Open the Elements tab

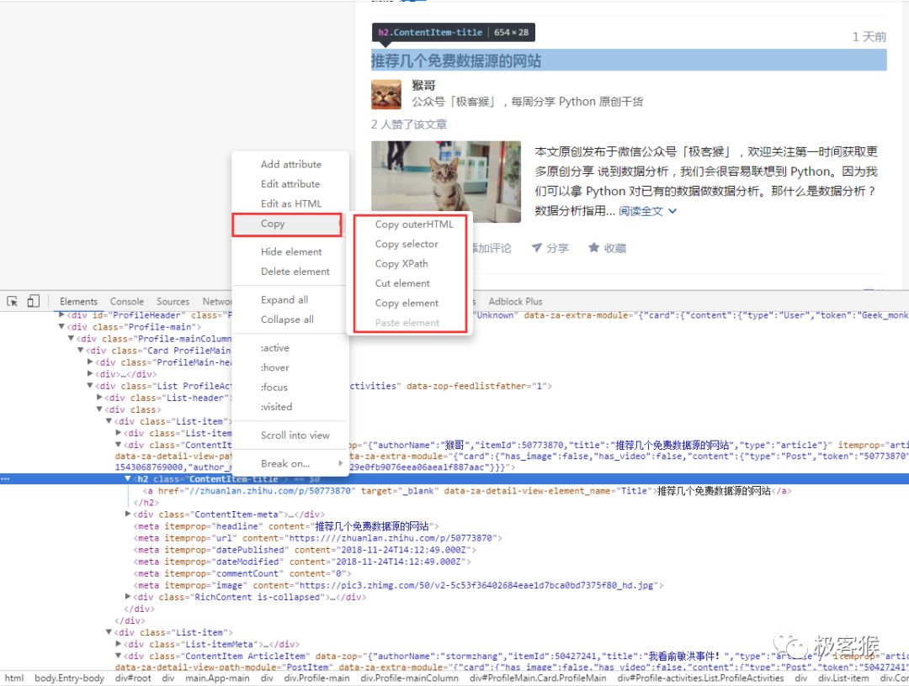coord(78,302)
